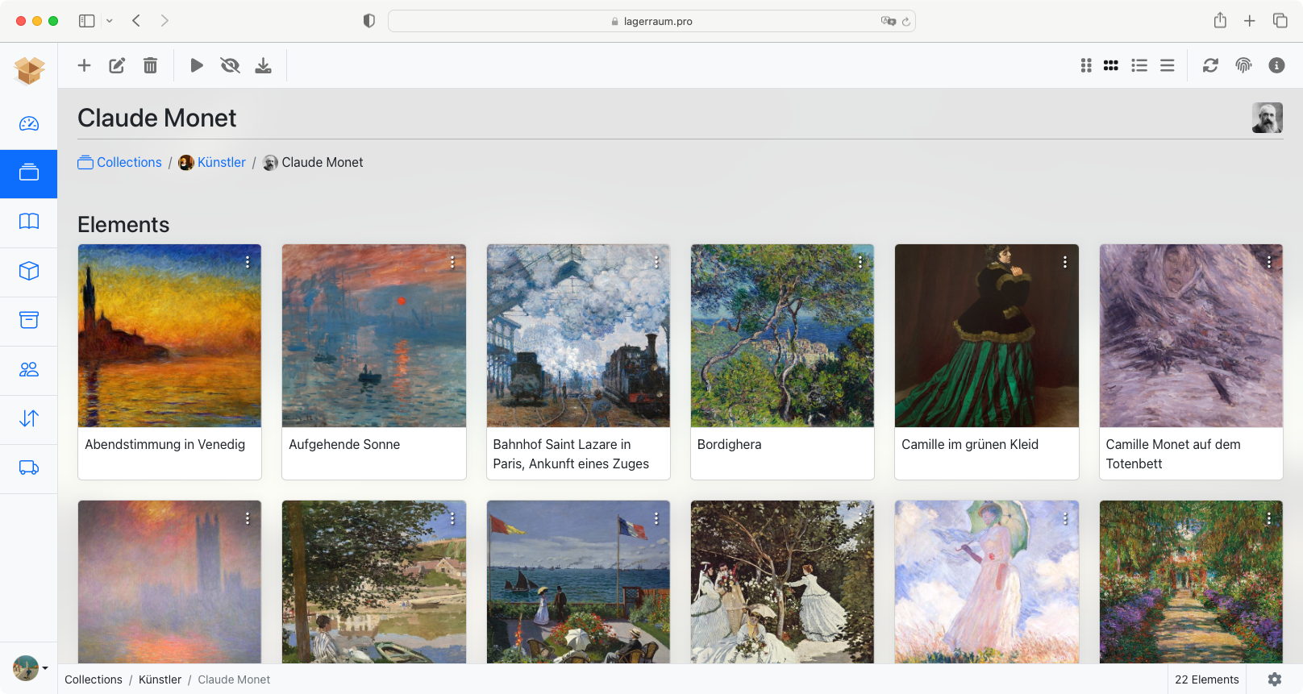Open the Aufgehende Sonne painting
The height and width of the screenshot is (694, 1303).
click(x=374, y=335)
